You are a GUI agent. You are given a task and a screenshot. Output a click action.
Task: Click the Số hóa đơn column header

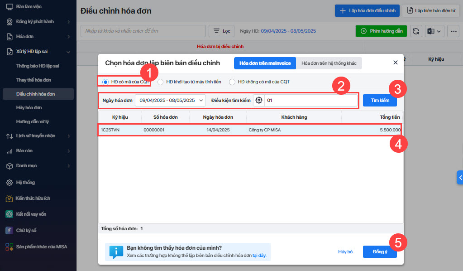tap(165, 117)
